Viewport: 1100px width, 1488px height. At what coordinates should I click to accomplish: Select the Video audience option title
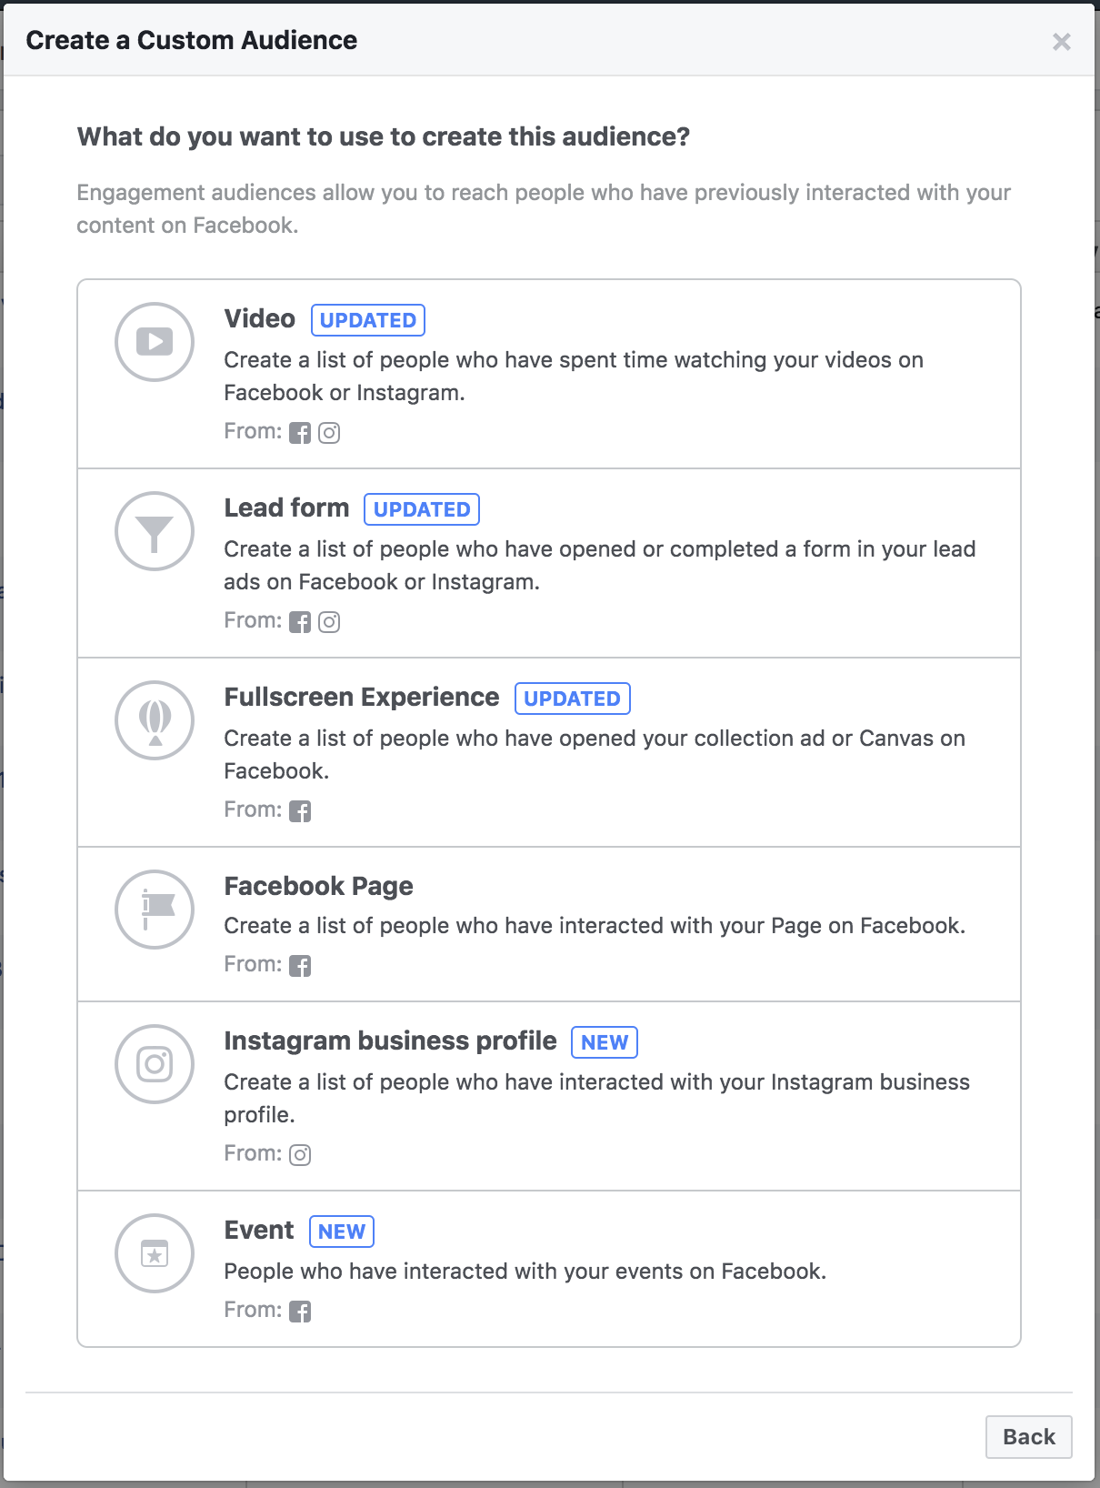[x=260, y=318]
